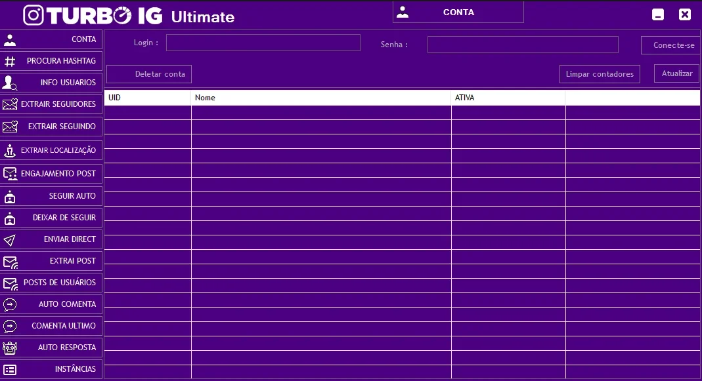Click the person icon in top CONTA header

tap(403, 12)
